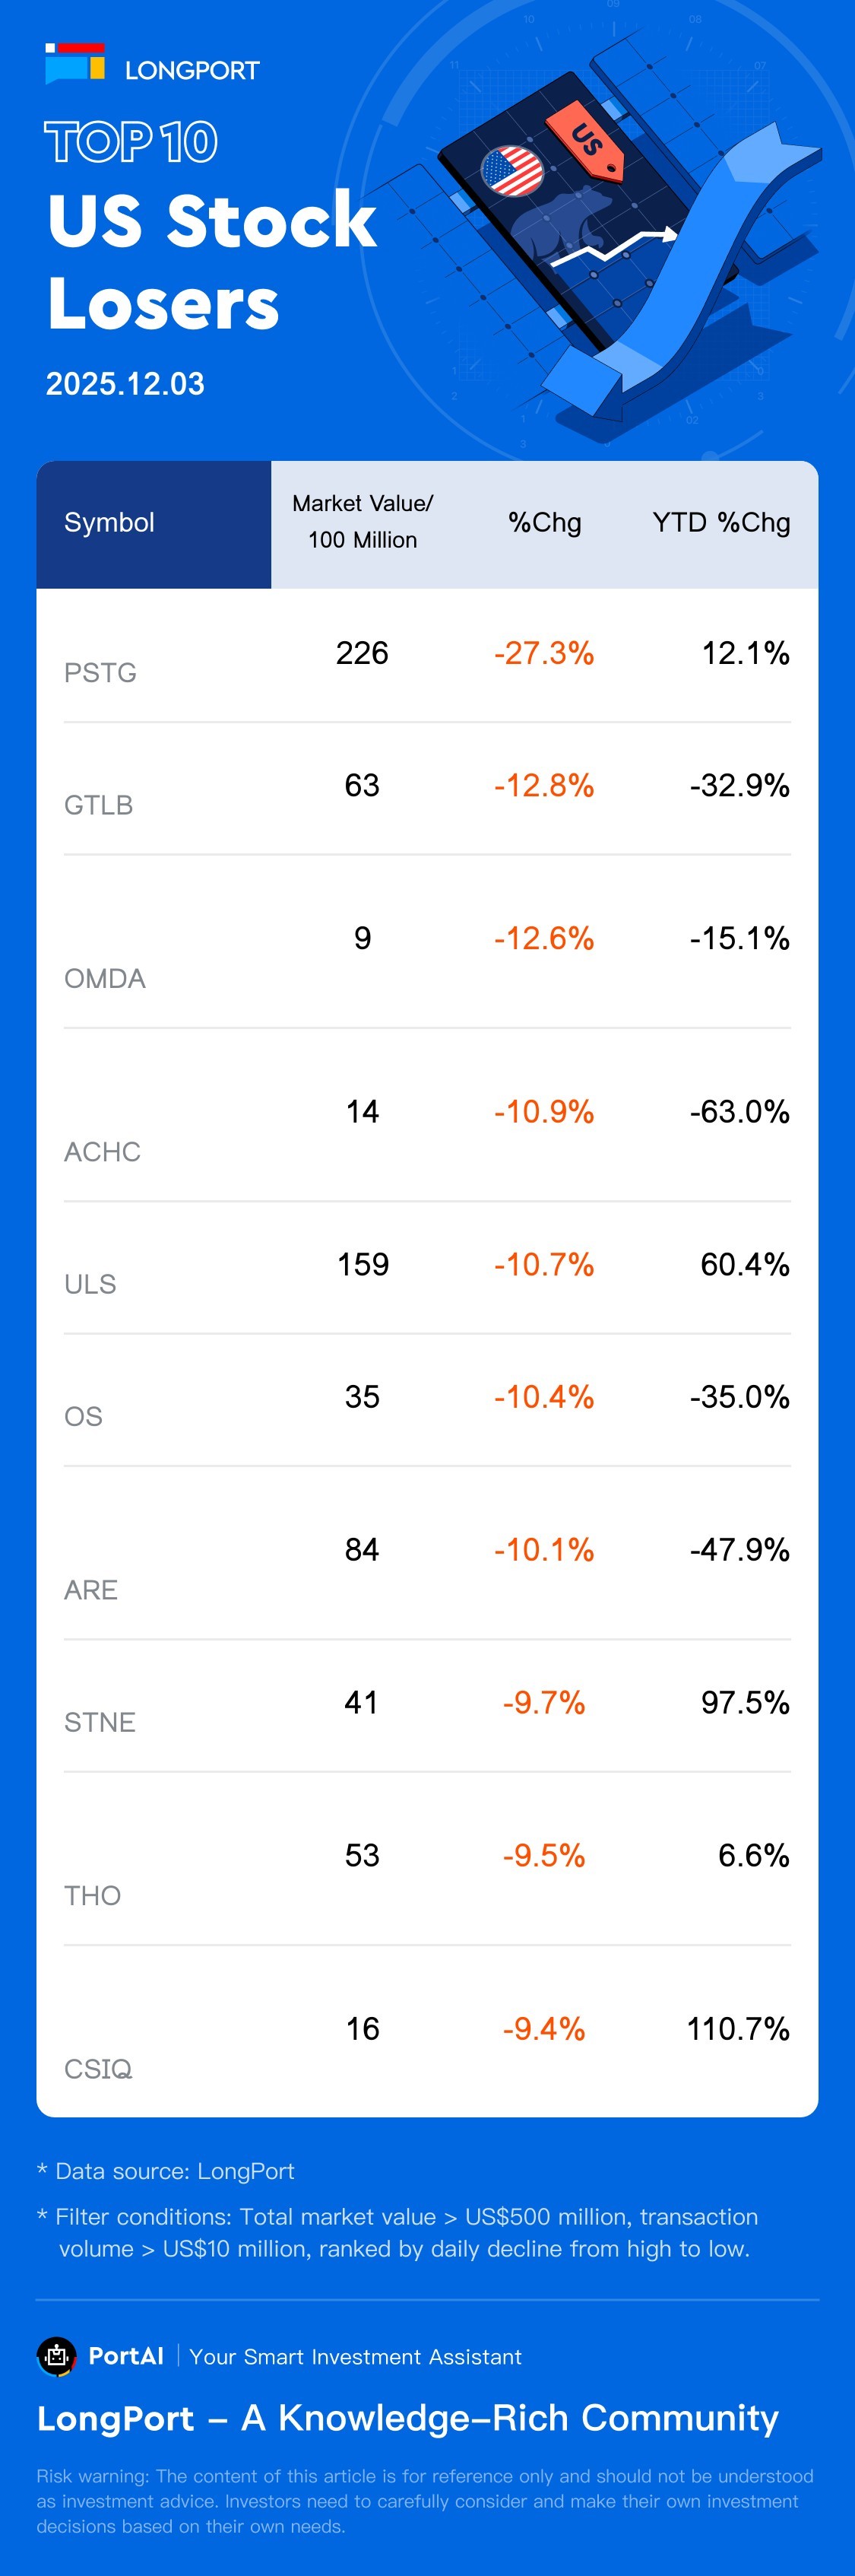The width and height of the screenshot is (855, 2576).
Task: Click the 2025.12.03 date text
Action: (x=125, y=384)
